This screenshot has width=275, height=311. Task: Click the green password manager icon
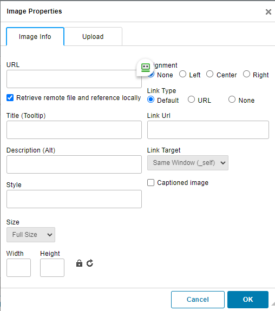[145, 68]
